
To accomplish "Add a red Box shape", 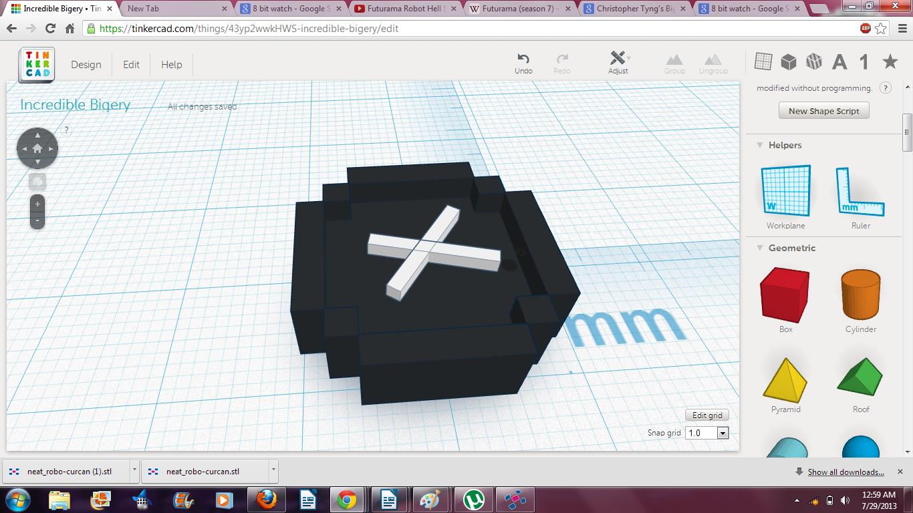I will coord(785,294).
